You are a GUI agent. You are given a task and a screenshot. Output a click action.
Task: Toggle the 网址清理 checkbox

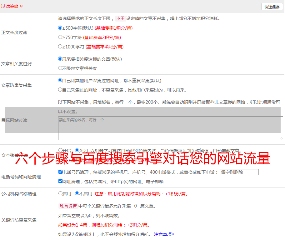coord(61,181)
